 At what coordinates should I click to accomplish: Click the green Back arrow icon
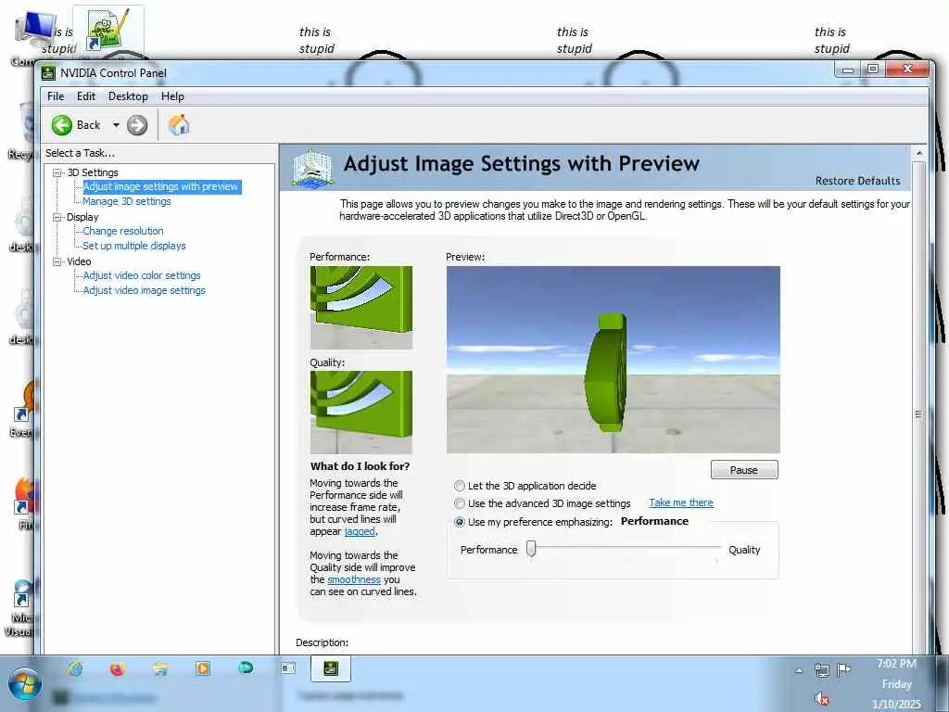click(x=62, y=125)
